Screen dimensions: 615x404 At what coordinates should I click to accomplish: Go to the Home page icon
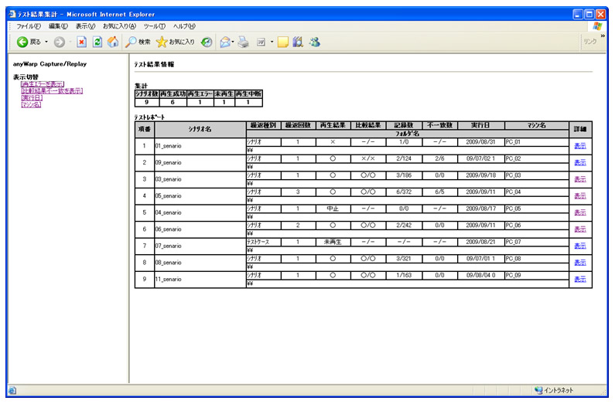click(113, 42)
